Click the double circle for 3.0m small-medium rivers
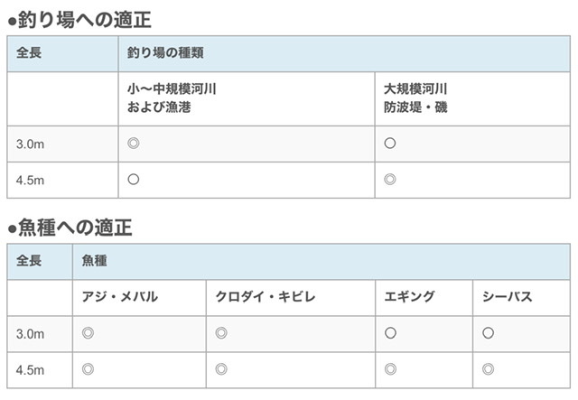 click(x=134, y=144)
